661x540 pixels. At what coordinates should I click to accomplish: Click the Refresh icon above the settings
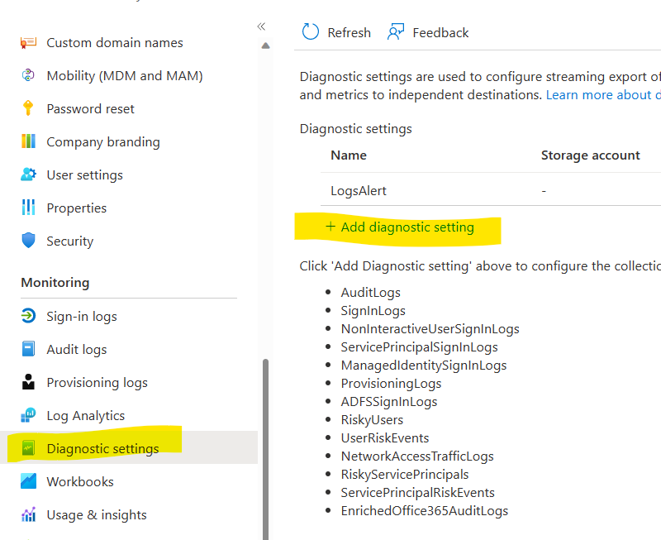click(310, 31)
